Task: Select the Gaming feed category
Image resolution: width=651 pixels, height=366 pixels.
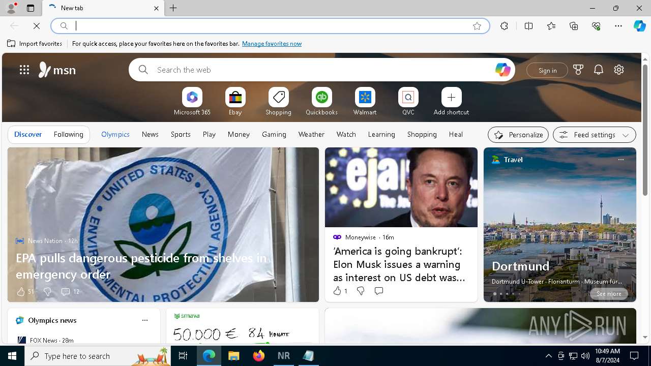Action: click(x=274, y=134)
